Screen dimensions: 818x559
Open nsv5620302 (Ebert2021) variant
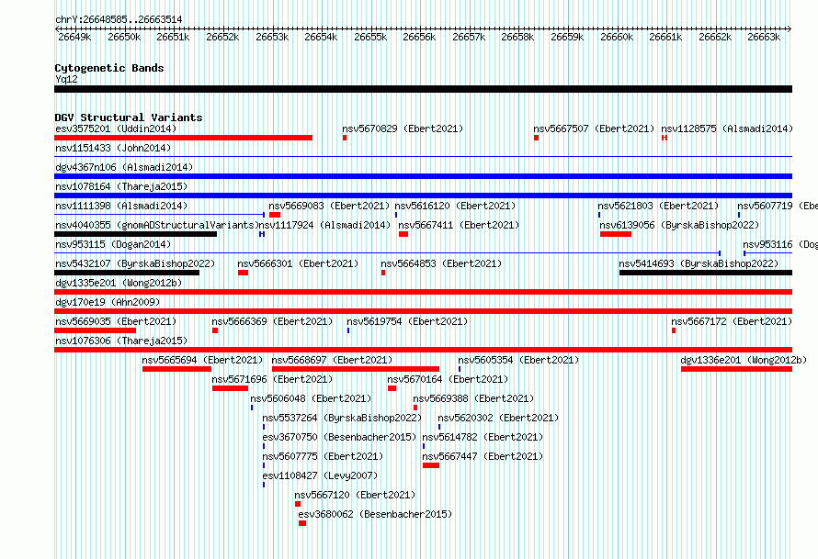click(497, 418)
